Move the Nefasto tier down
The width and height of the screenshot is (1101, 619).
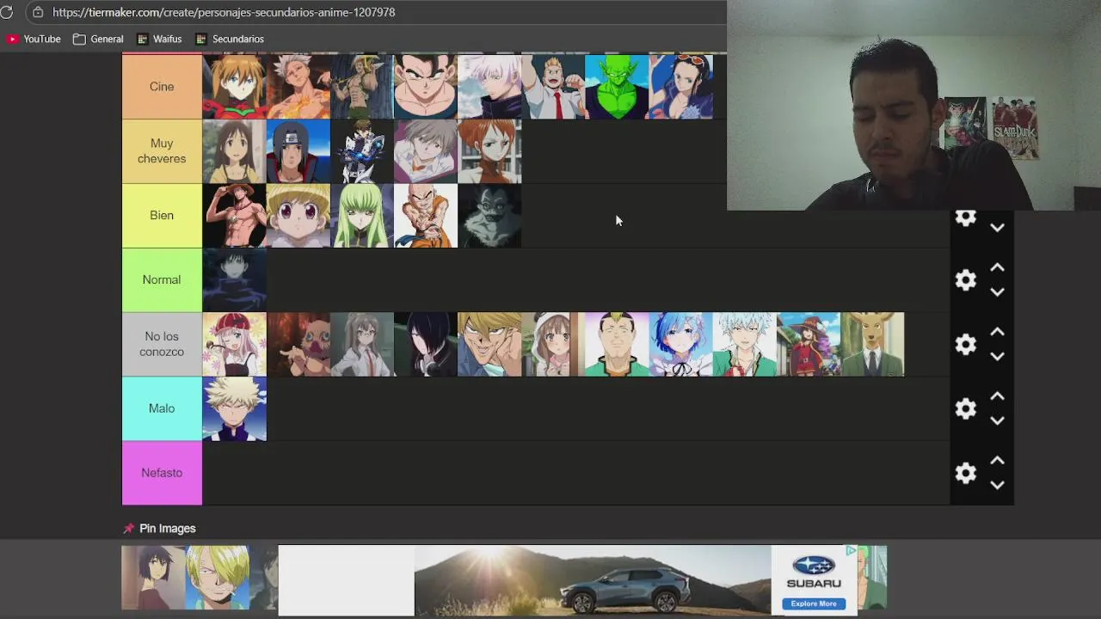click(x=997, y=485)
